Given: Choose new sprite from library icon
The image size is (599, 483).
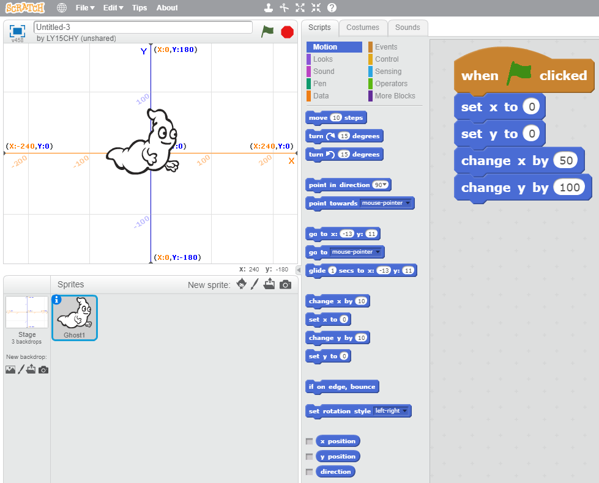Looking at the screenshot, I should 242,284.
